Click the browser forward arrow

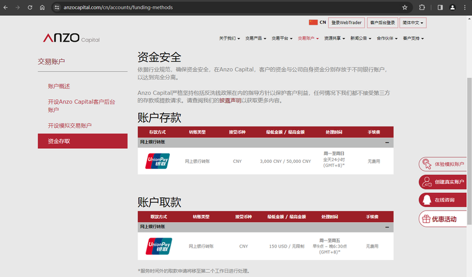(x=18, y=8)
